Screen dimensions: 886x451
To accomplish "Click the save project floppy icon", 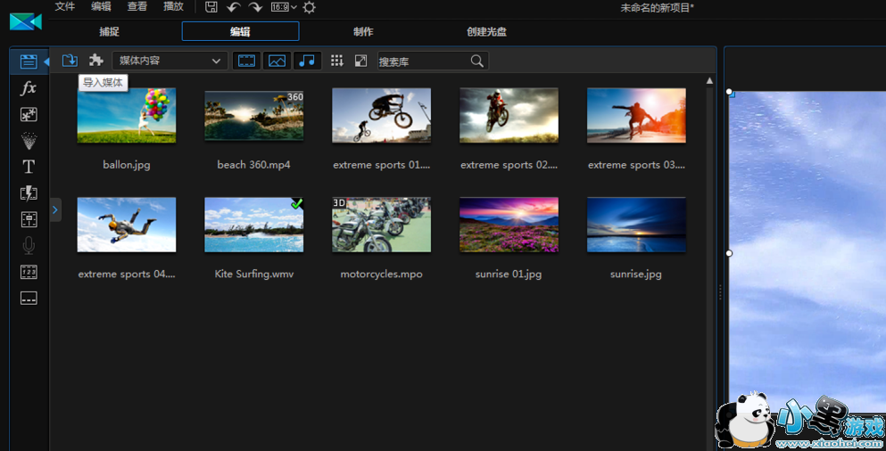I will [x=211, y=7].
